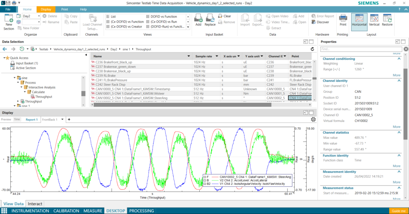Switch to the Interact tab

click(x=35, y=204)
